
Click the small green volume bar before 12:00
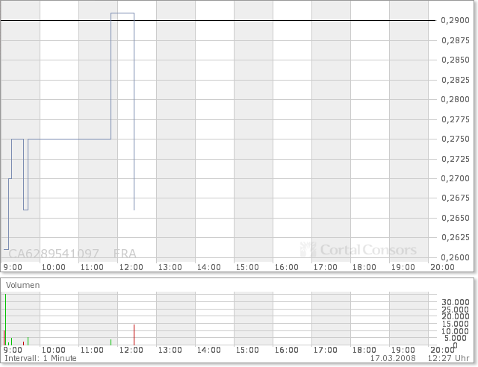point(111,342)
